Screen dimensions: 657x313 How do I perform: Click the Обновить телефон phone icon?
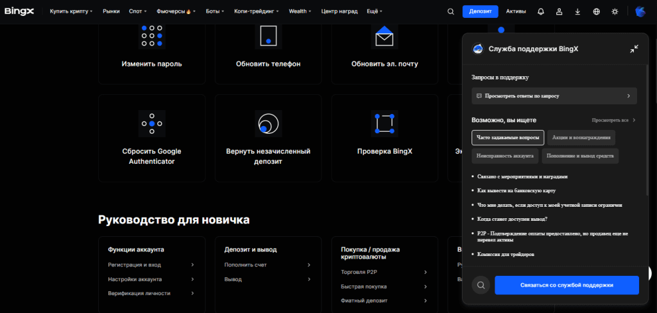[268, 35]
